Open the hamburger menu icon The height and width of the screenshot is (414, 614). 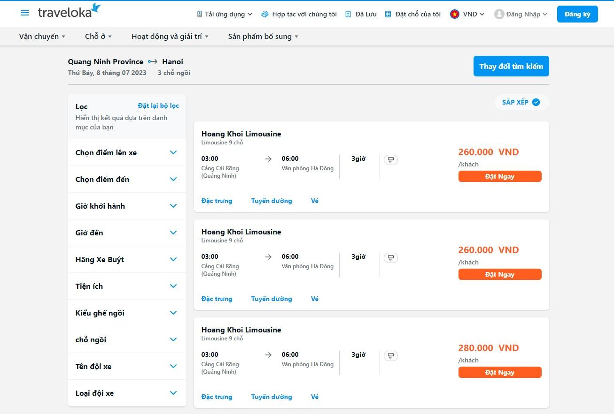(25, 13)
